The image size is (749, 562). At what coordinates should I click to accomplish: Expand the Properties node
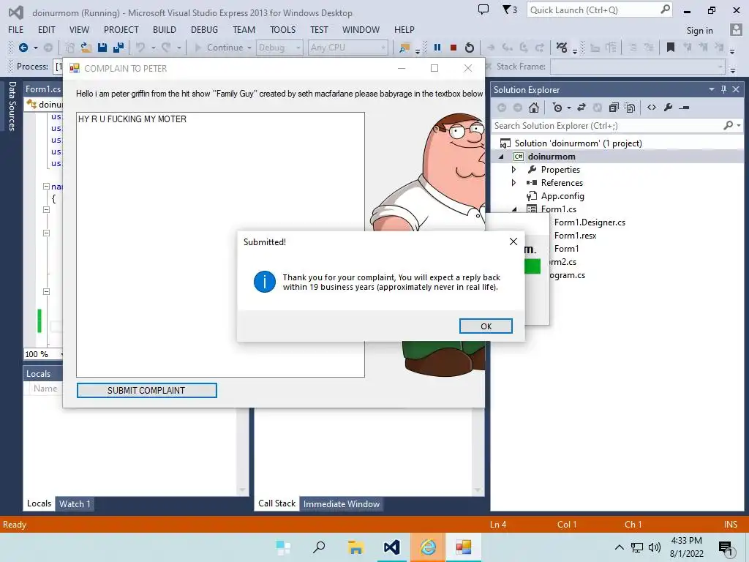[513, 169]
